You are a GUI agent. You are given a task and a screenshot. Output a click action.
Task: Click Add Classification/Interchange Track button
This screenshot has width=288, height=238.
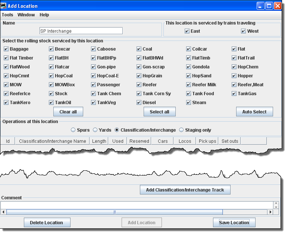coord(185,190)
